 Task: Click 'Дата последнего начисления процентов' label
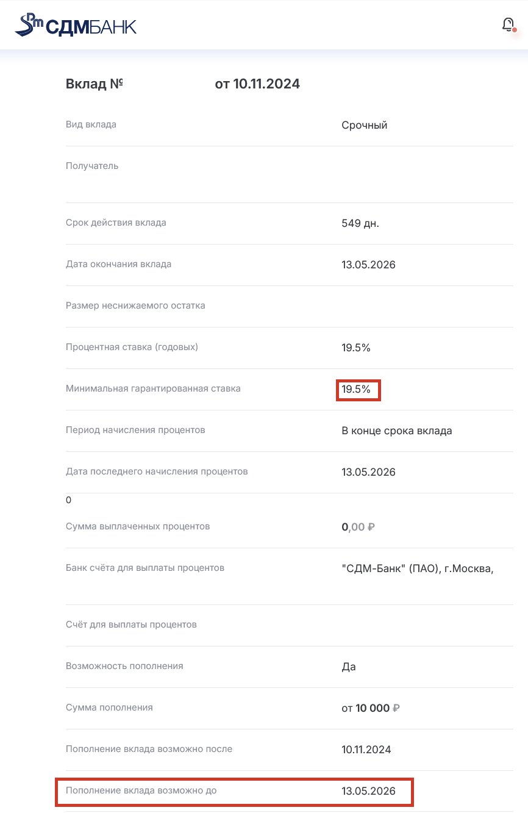tap(157, 471)
